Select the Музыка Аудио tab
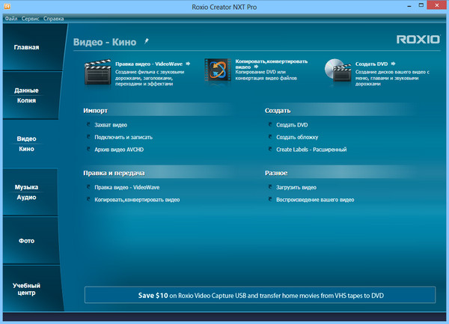The width and height of the screenshot is (449, 324). coord(26,192)
